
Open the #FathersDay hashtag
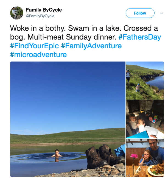click(x=140, y=37)
